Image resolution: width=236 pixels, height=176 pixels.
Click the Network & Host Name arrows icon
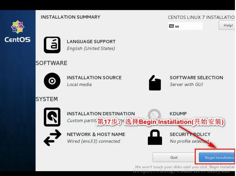(52, 137)
